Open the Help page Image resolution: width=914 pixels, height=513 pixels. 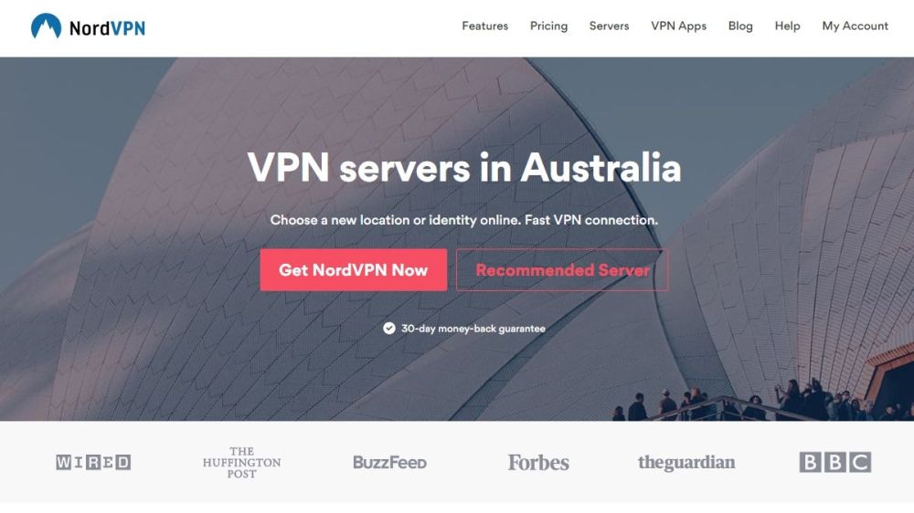(787, 26)
